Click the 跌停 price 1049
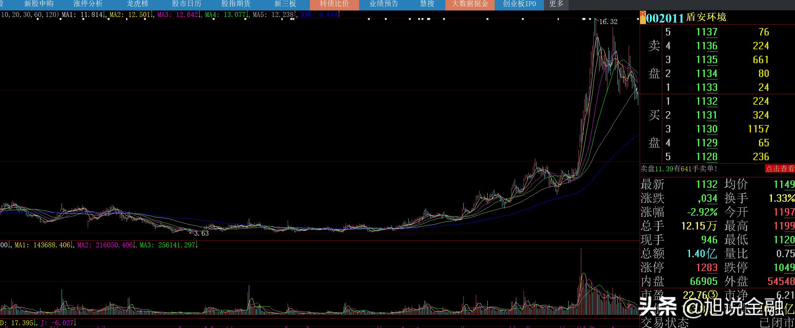Image resolution: width=795 pixels, height=328 pixels. [x=784, y=267]
